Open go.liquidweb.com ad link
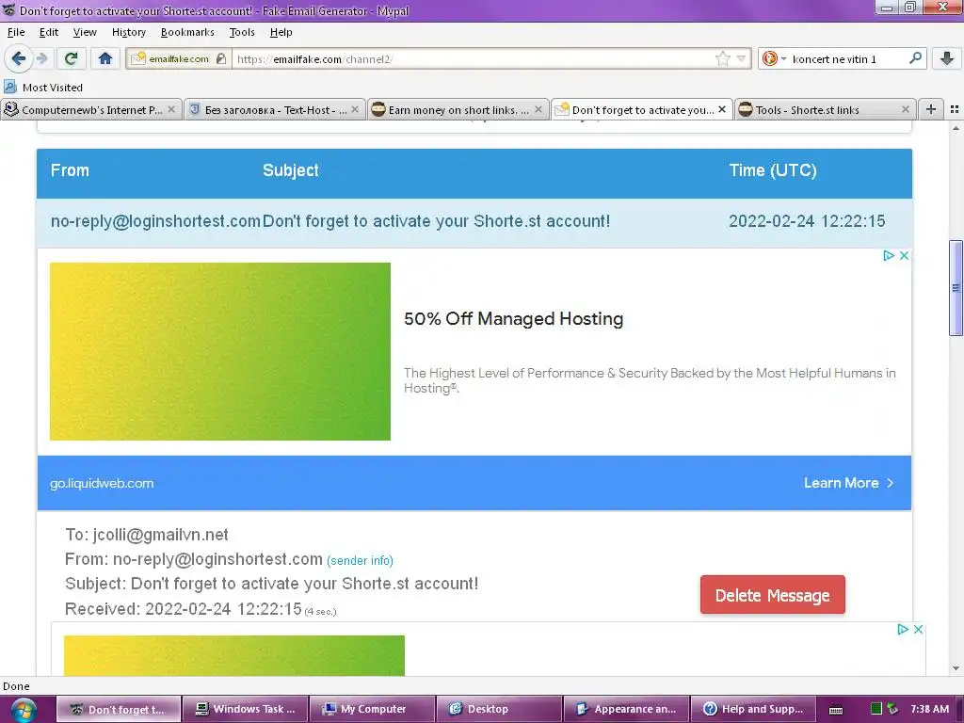The image size is (964, 723). click(x=102, y=483)
